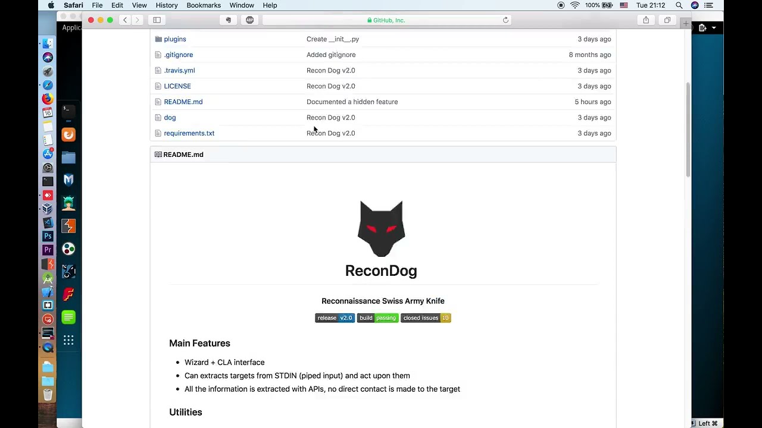This screenshot has height=428, width=762.
Task: Add a new Safari tab with plus
Action: (x=686, y=24)
